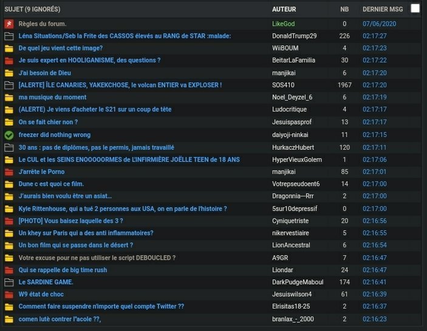Click the red folder icon beside HOOLIGANISME topic
Screen dimensions: 427x331
9,61
